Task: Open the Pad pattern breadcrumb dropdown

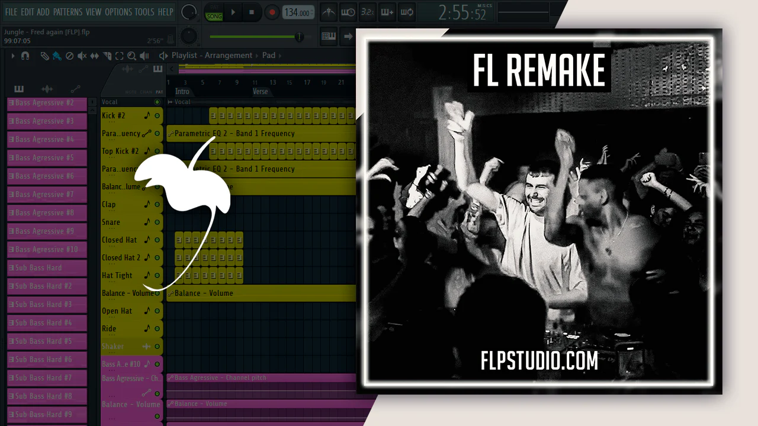Action: point(269,55)
